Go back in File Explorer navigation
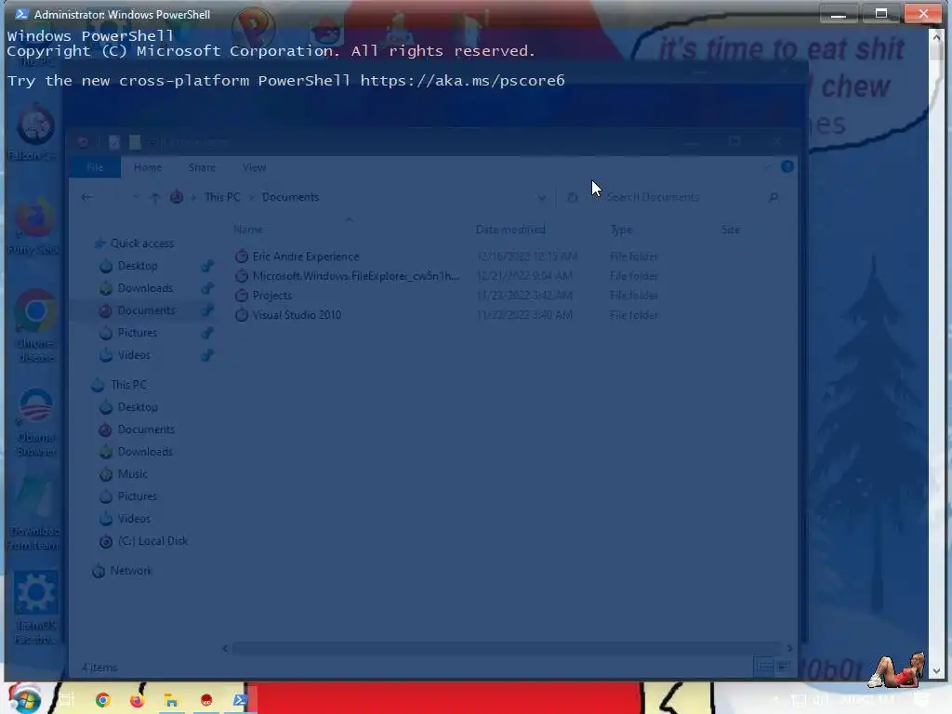 (87, 197)
